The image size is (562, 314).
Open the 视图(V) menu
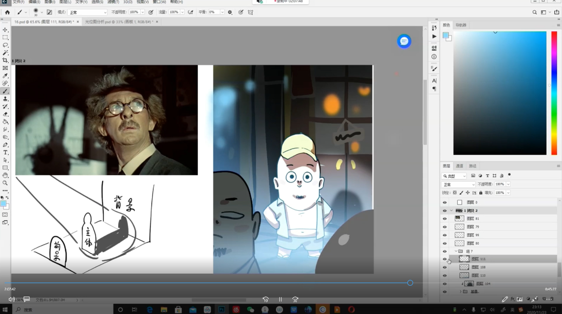[x=142, y=2]
